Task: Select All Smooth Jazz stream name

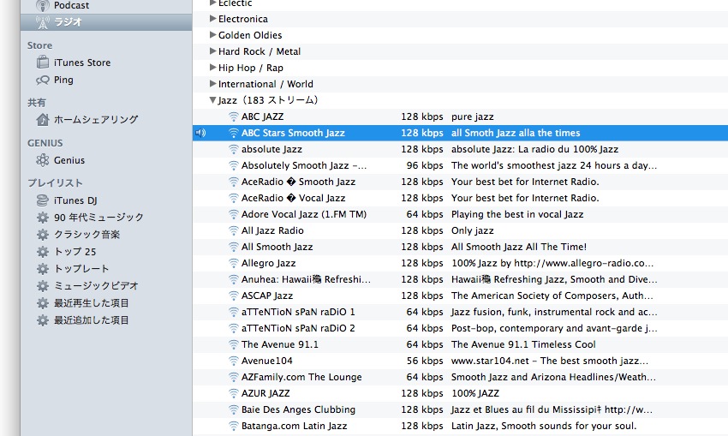Action: click(x=277, y=247)
